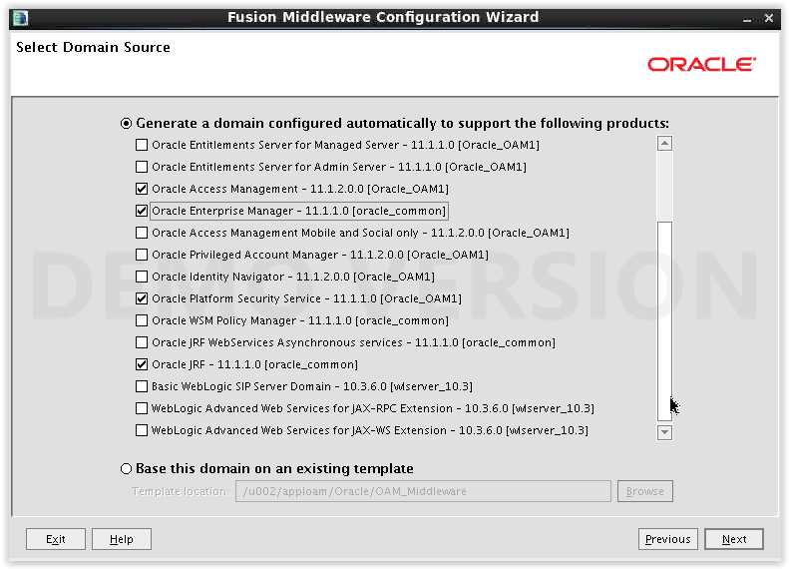Minimize the Configuration Wizard window
The height and width of the screenshot is (569, 789).
[x=747, y=19]
